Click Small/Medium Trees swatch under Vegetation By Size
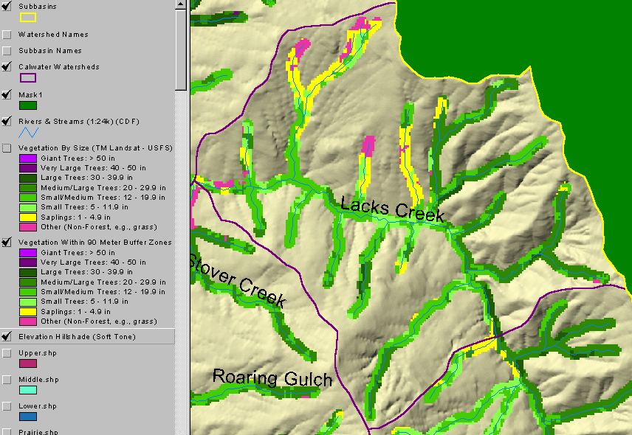This screenshot has width=632, height=435. (28, 198)
